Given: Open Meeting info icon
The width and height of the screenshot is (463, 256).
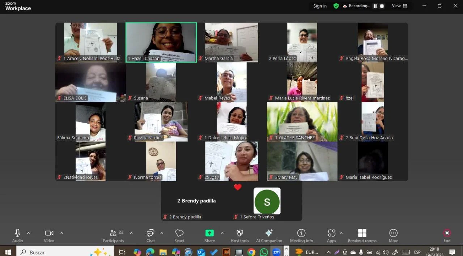Looking at the screenshot, I should click(x=301, y=233).
